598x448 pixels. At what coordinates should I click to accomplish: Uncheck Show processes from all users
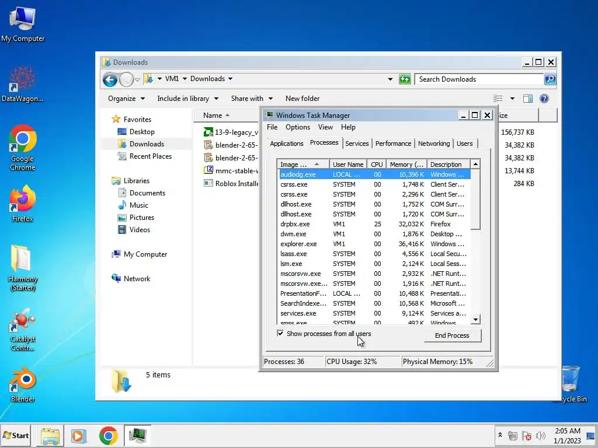[x=280, y=333]
